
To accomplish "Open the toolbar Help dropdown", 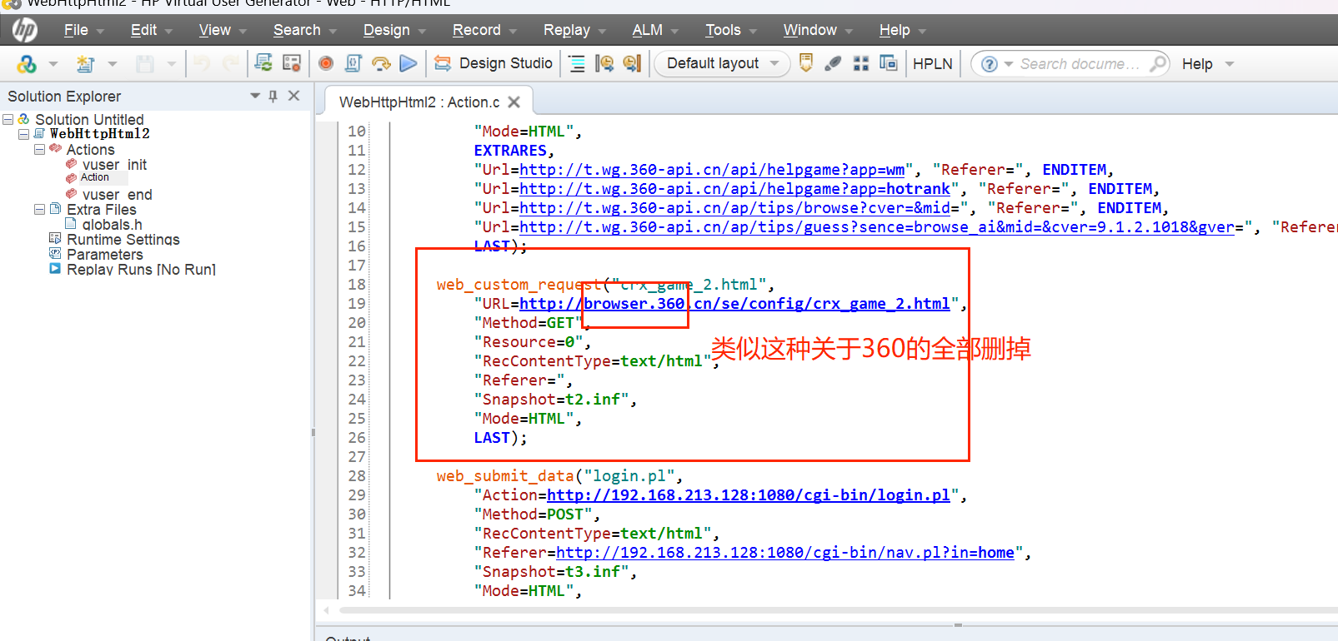I will (x=1207, y=64).
